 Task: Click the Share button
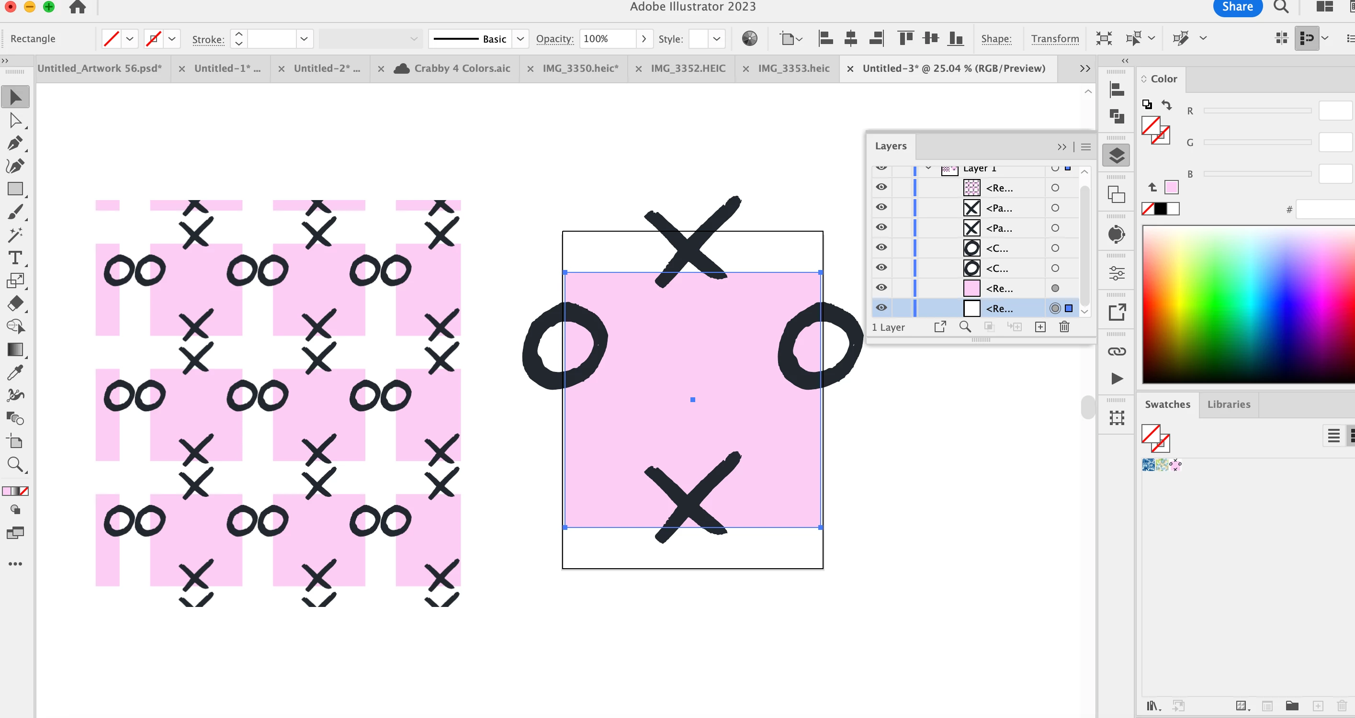click(x=1237, y=7)
